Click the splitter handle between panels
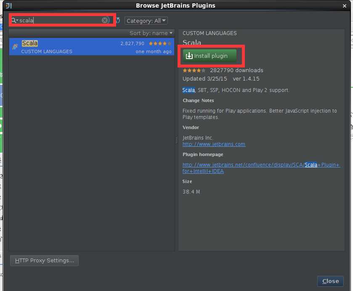 click(x=177, y=140)
